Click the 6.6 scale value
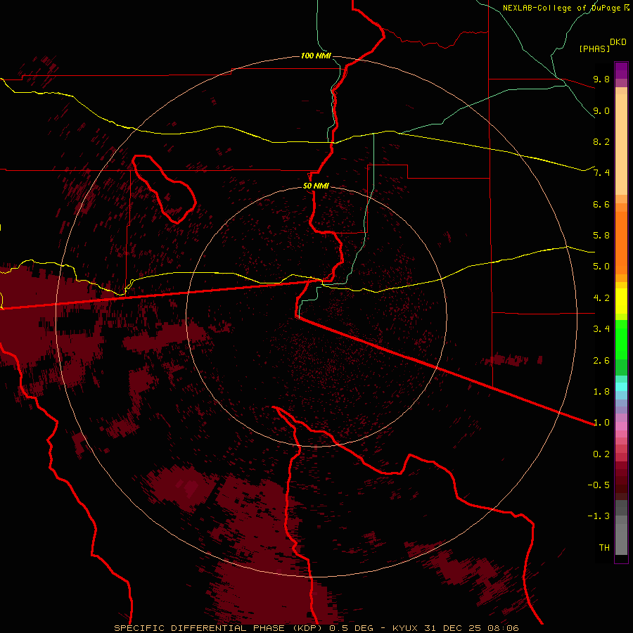 coord(601,204)
